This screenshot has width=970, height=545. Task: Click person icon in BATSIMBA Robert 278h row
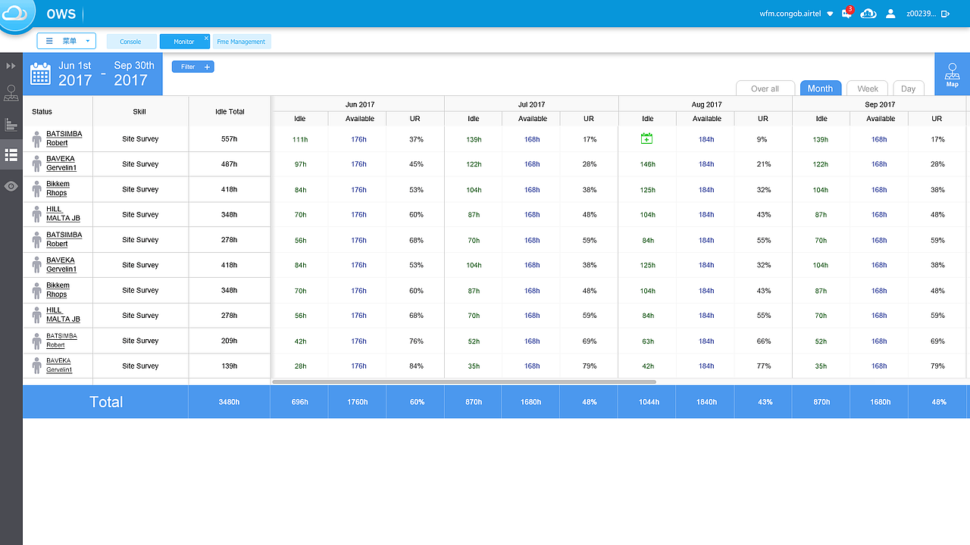[36, 240]
